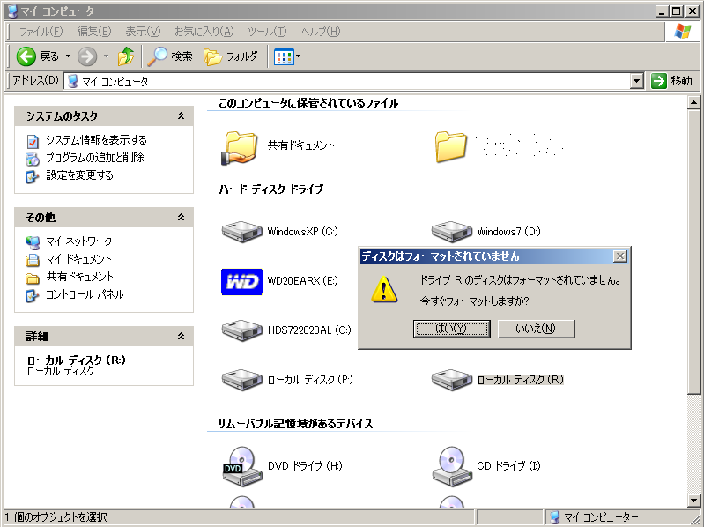Open the ヘルプ(H) menu
The height and width of the screenshot is (527, 704).
click(320, 32)
